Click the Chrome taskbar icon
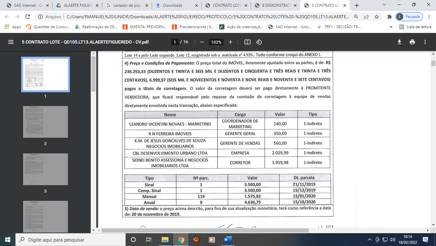Screen dimensions: 436x246 coord(181,240)
